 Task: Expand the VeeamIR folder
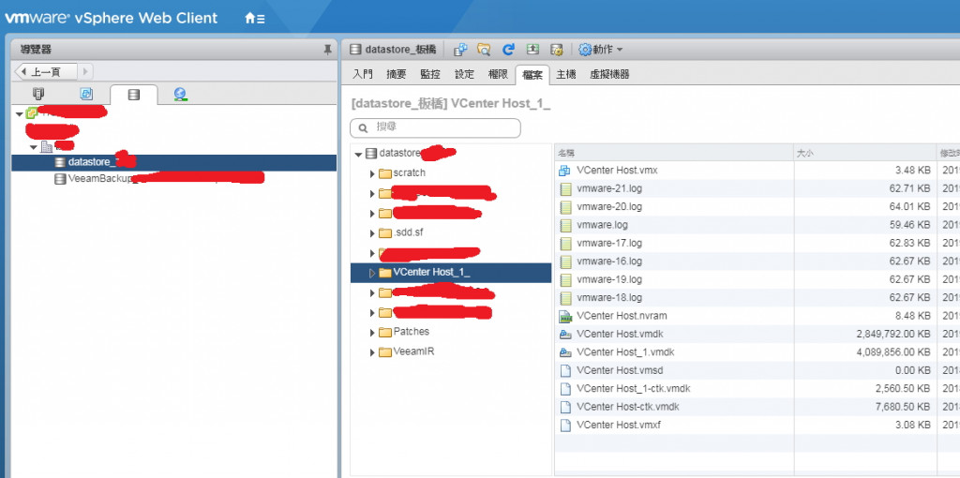(372, 352)
